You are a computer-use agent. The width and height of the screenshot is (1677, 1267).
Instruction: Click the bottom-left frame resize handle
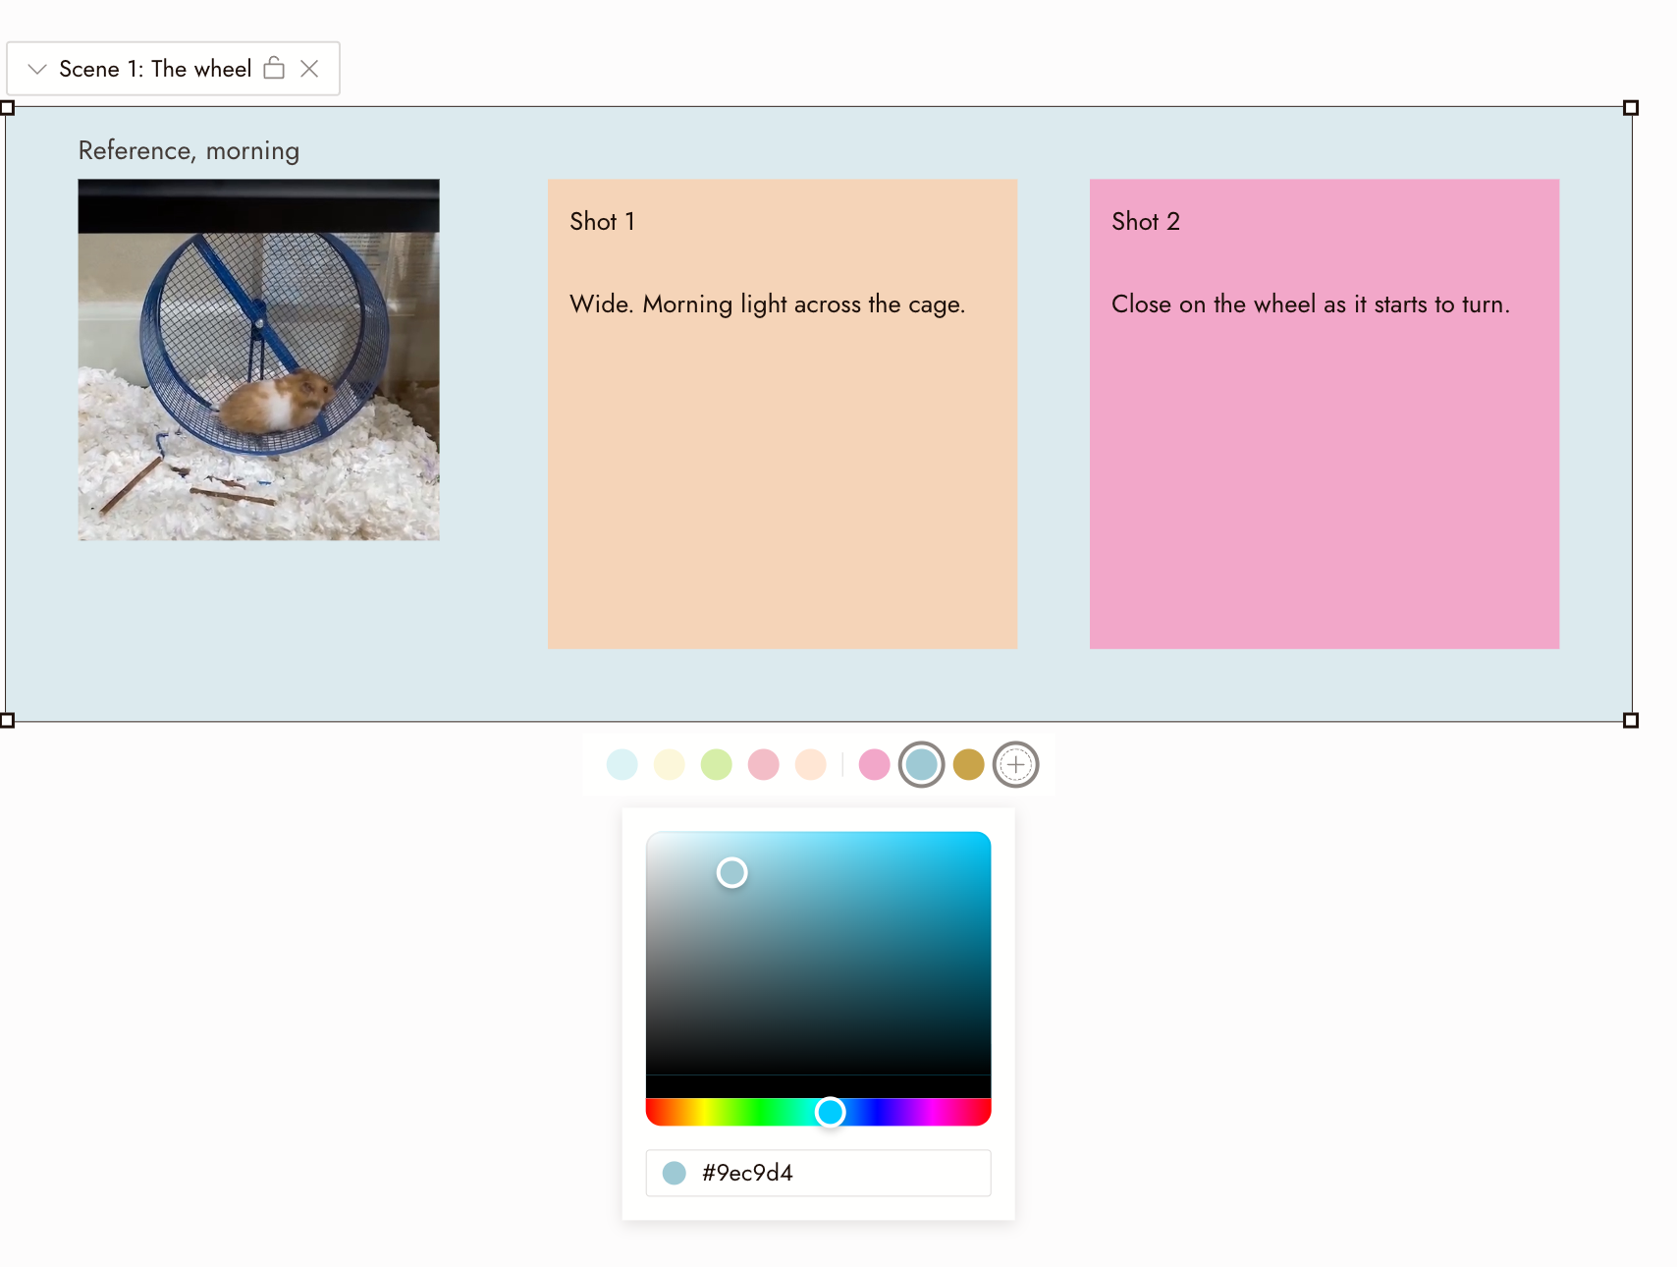point(7,721)
